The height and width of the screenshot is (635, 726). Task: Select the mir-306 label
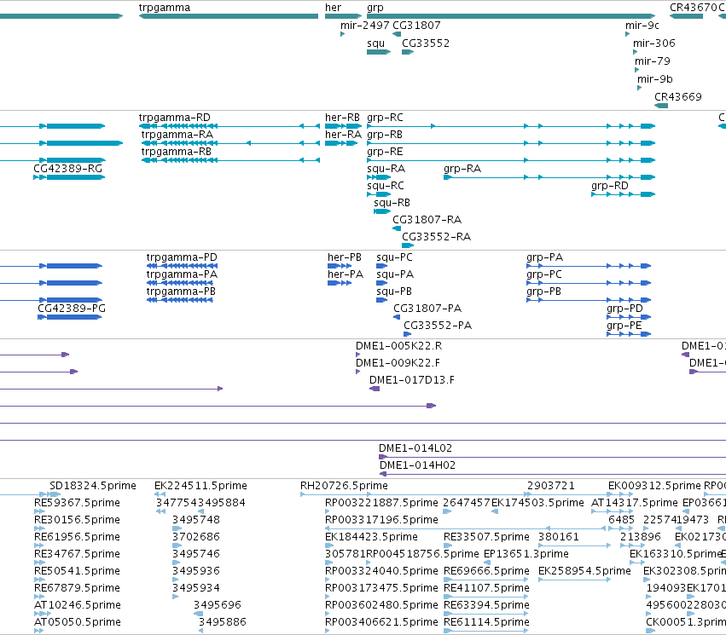pyautogui.click(x=654, y=43)
